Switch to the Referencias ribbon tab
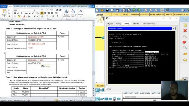 (35, 6)
